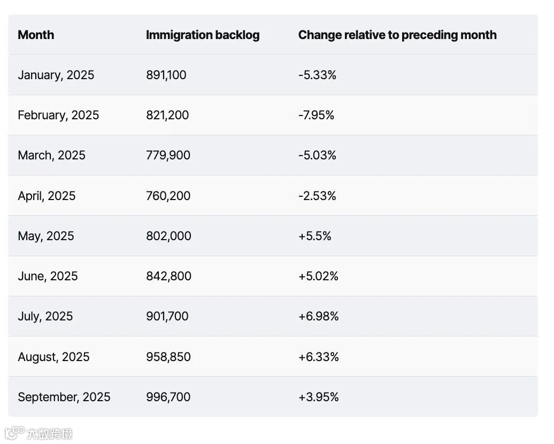Screen dimensions: 554x444
Task: Click the watermark Chinese text at bottom left
Action: (49, 434)
